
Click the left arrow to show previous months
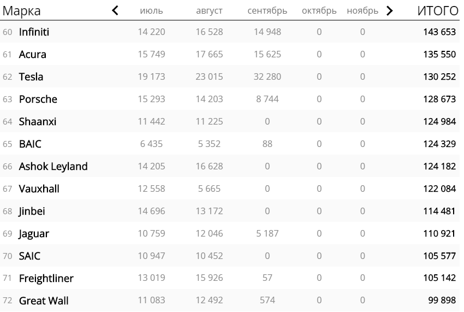tap(115, 11)
